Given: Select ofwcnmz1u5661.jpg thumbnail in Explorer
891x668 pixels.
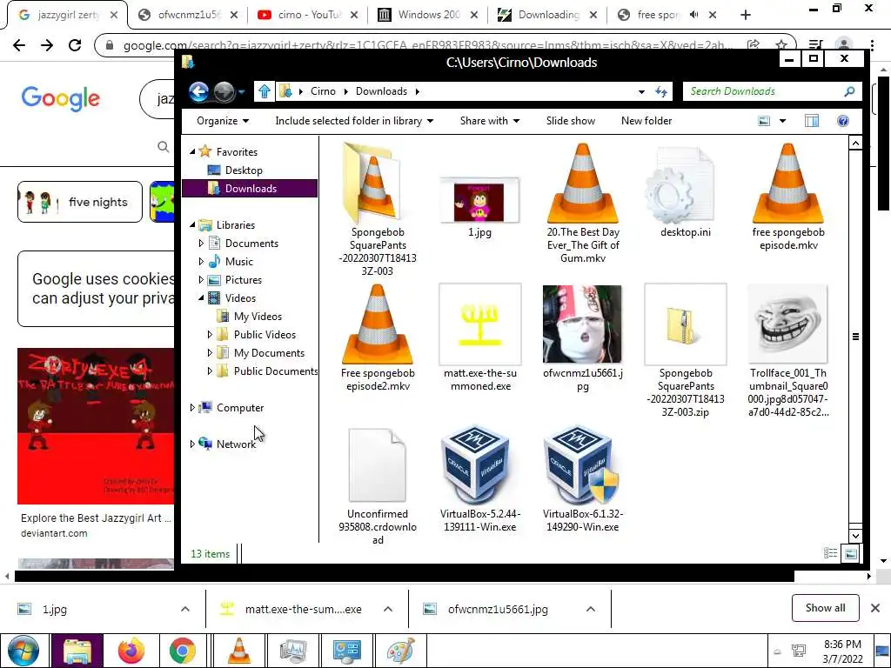Looking at the screenshot, I should tap(582, 338).
